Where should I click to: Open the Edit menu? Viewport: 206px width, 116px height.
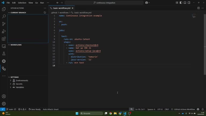pos(14,3)
